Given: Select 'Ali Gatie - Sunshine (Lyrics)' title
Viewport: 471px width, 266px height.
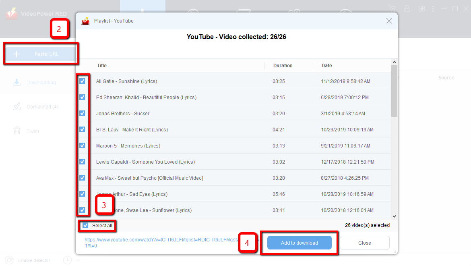Looking at the screenshot, I should (126, 81).
